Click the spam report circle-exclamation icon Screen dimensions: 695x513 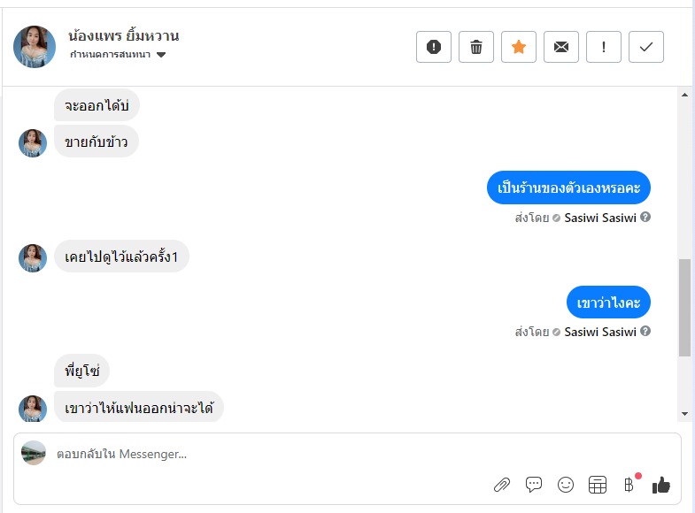(434, 47)
